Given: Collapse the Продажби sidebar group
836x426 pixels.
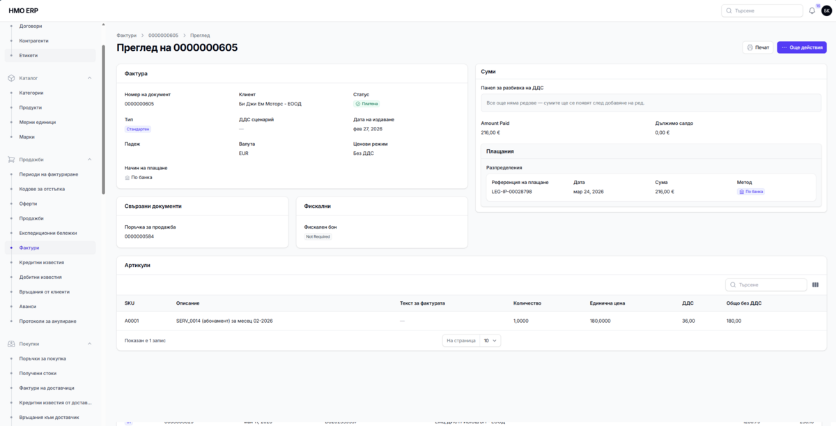Looking at the screenshot, I should [89, 160].
